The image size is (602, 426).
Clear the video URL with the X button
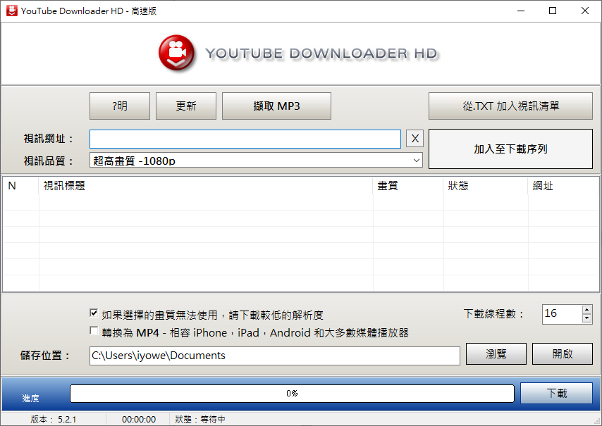(414, 139)
